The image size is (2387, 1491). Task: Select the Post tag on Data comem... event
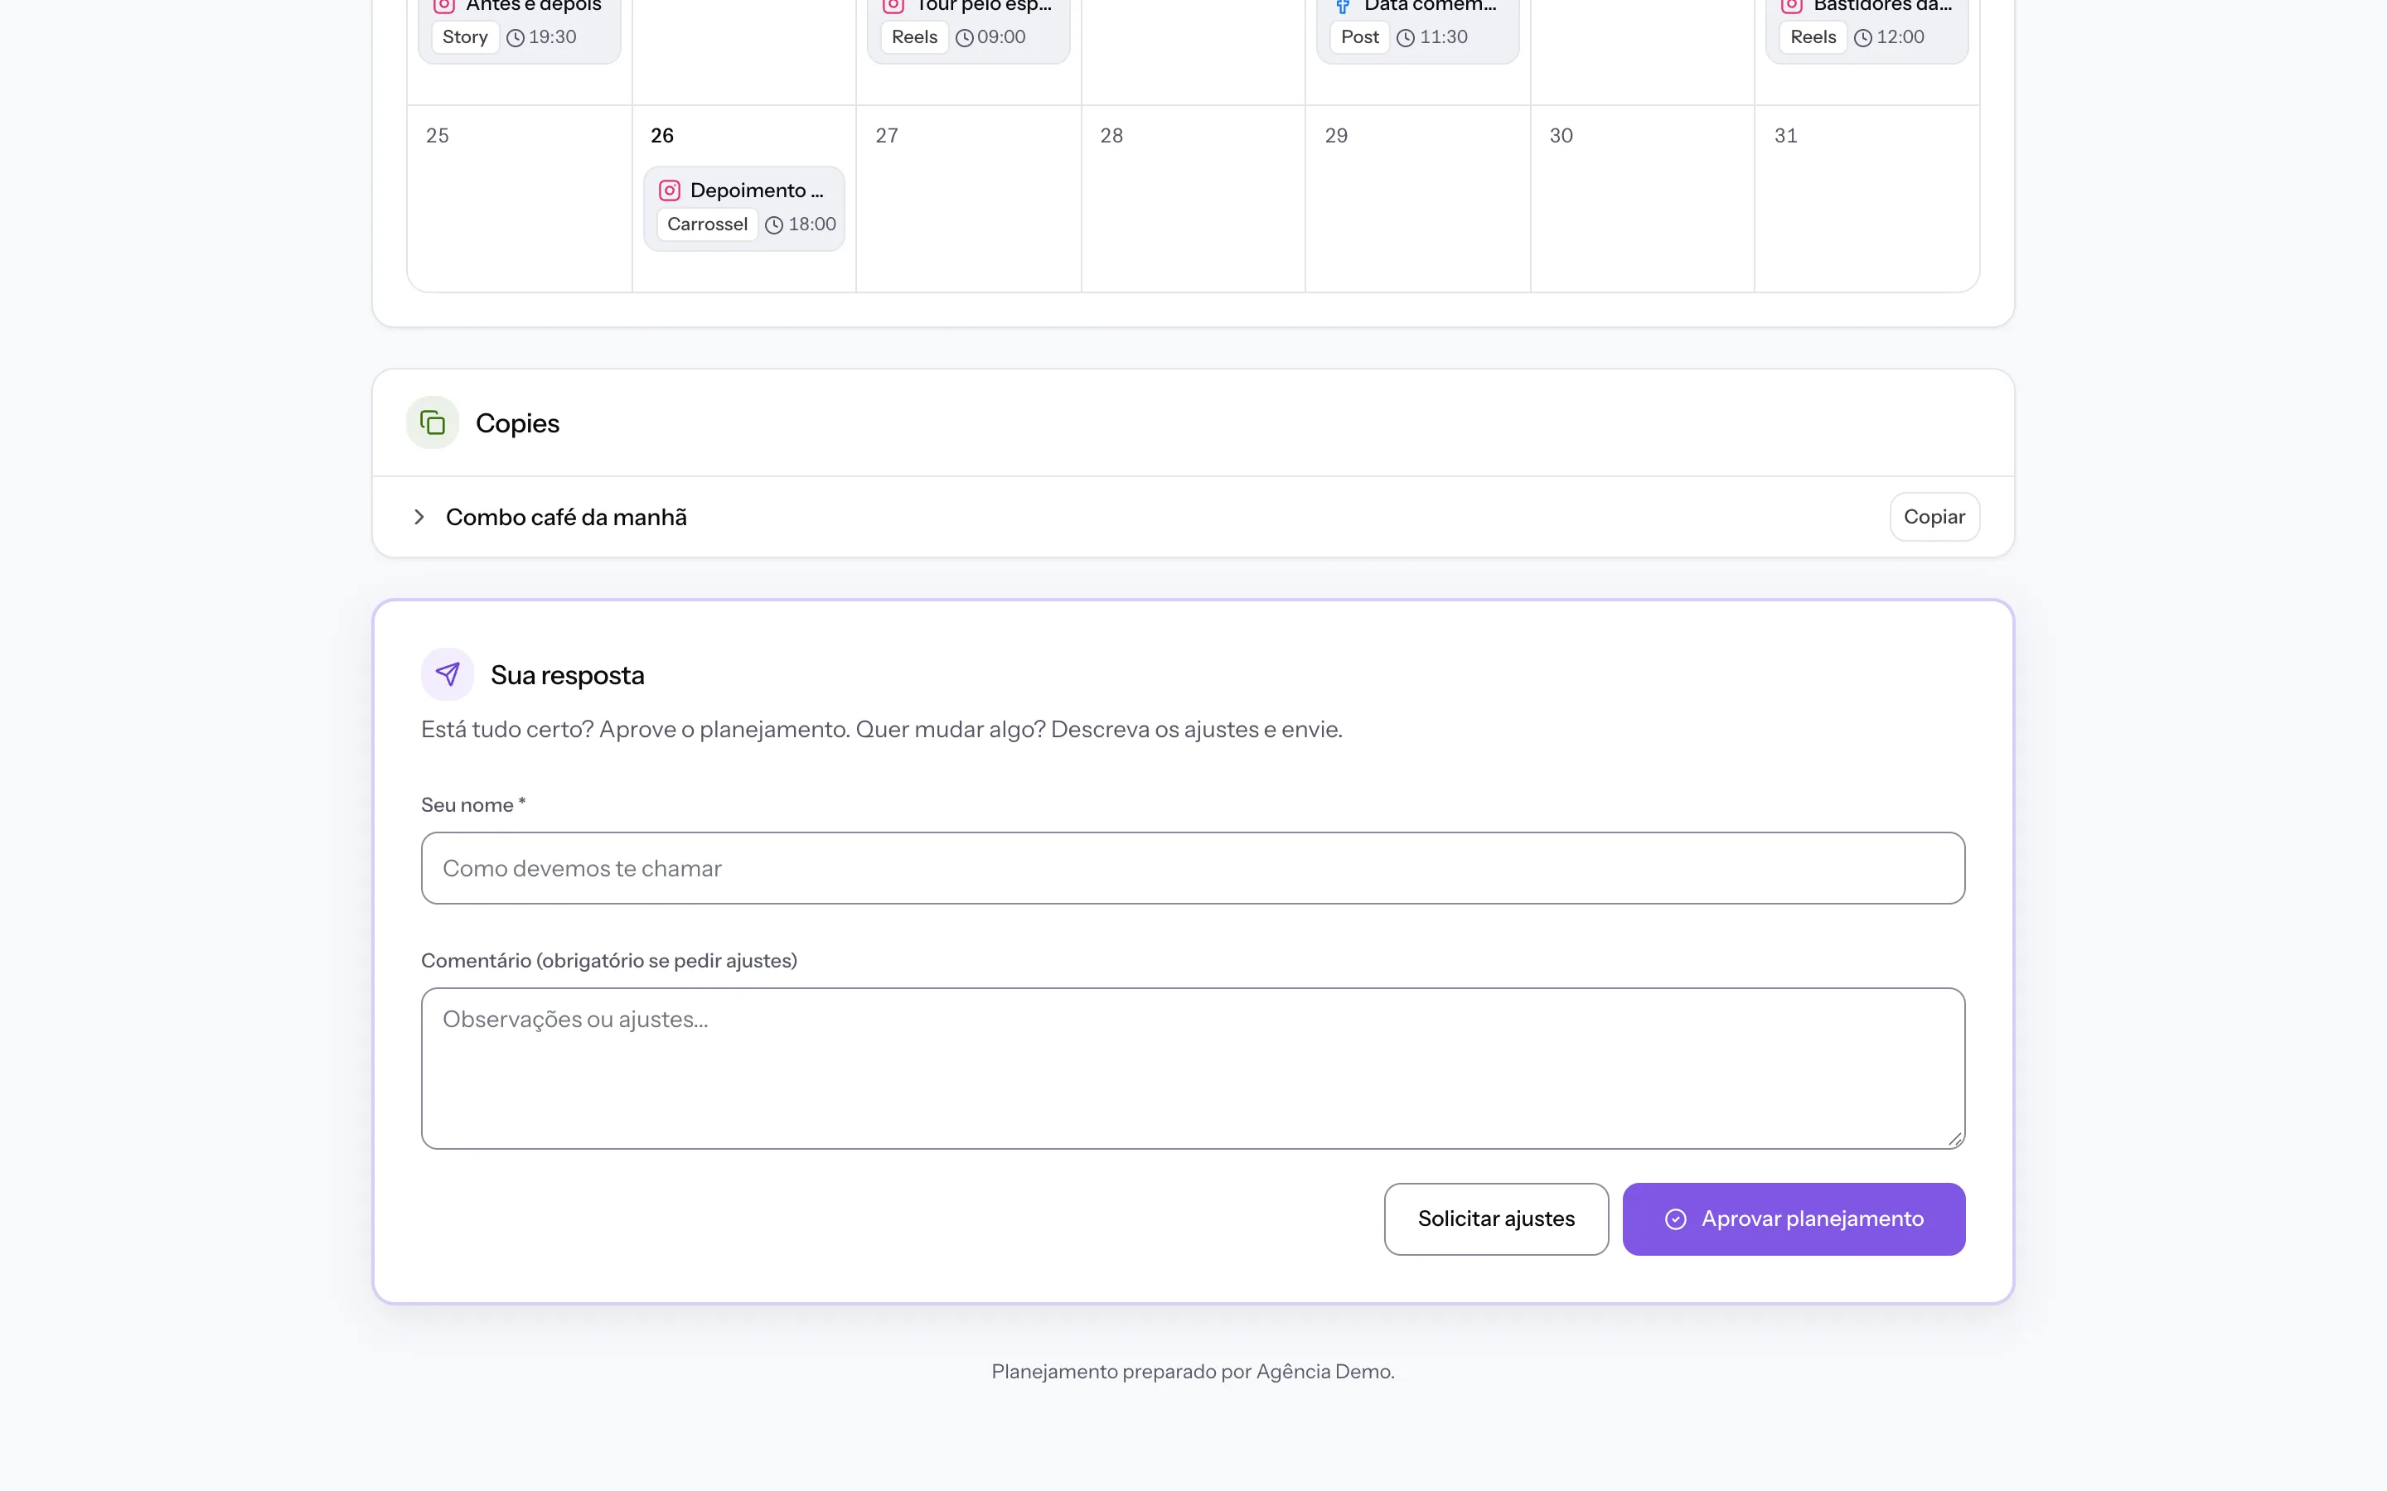1360,36
